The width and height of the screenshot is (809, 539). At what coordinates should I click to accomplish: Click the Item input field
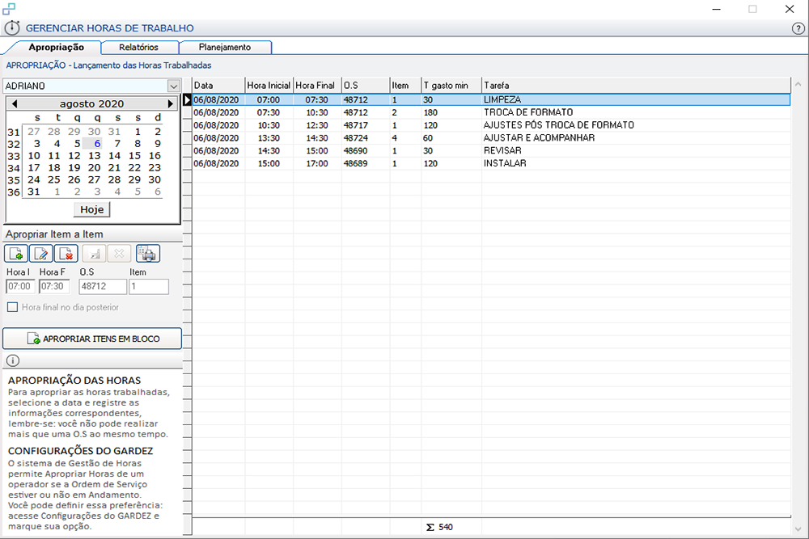click(149, 287)
